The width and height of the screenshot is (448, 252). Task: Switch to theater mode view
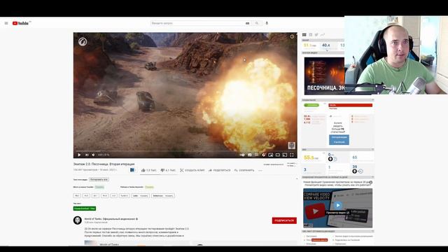point(278,155)
